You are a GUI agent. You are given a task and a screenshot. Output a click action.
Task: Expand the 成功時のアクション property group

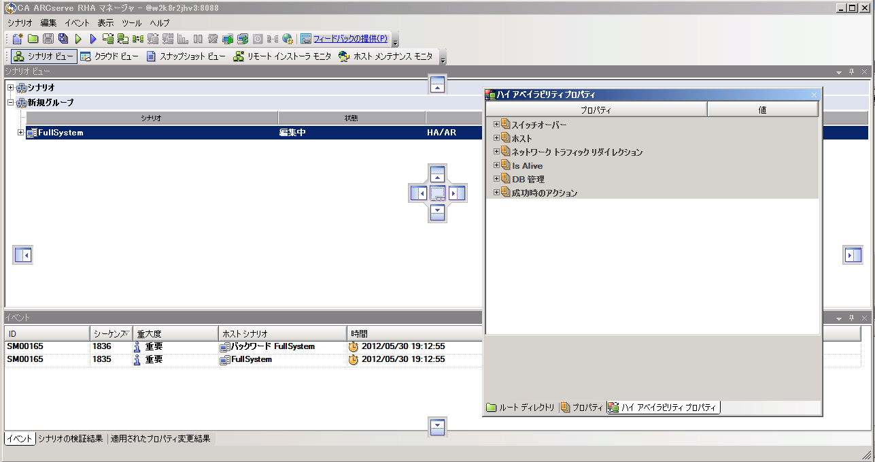point(496,193)
